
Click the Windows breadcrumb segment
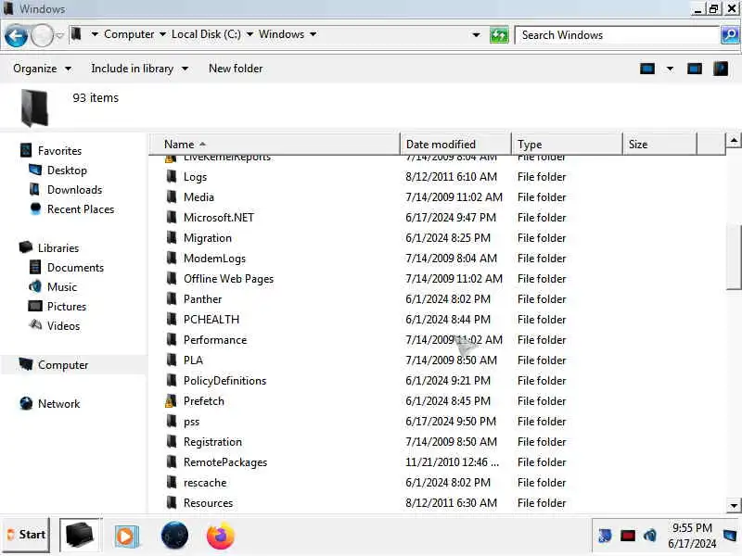(281, 34)
